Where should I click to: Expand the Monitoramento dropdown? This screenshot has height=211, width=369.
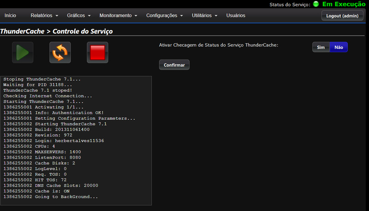119,15
